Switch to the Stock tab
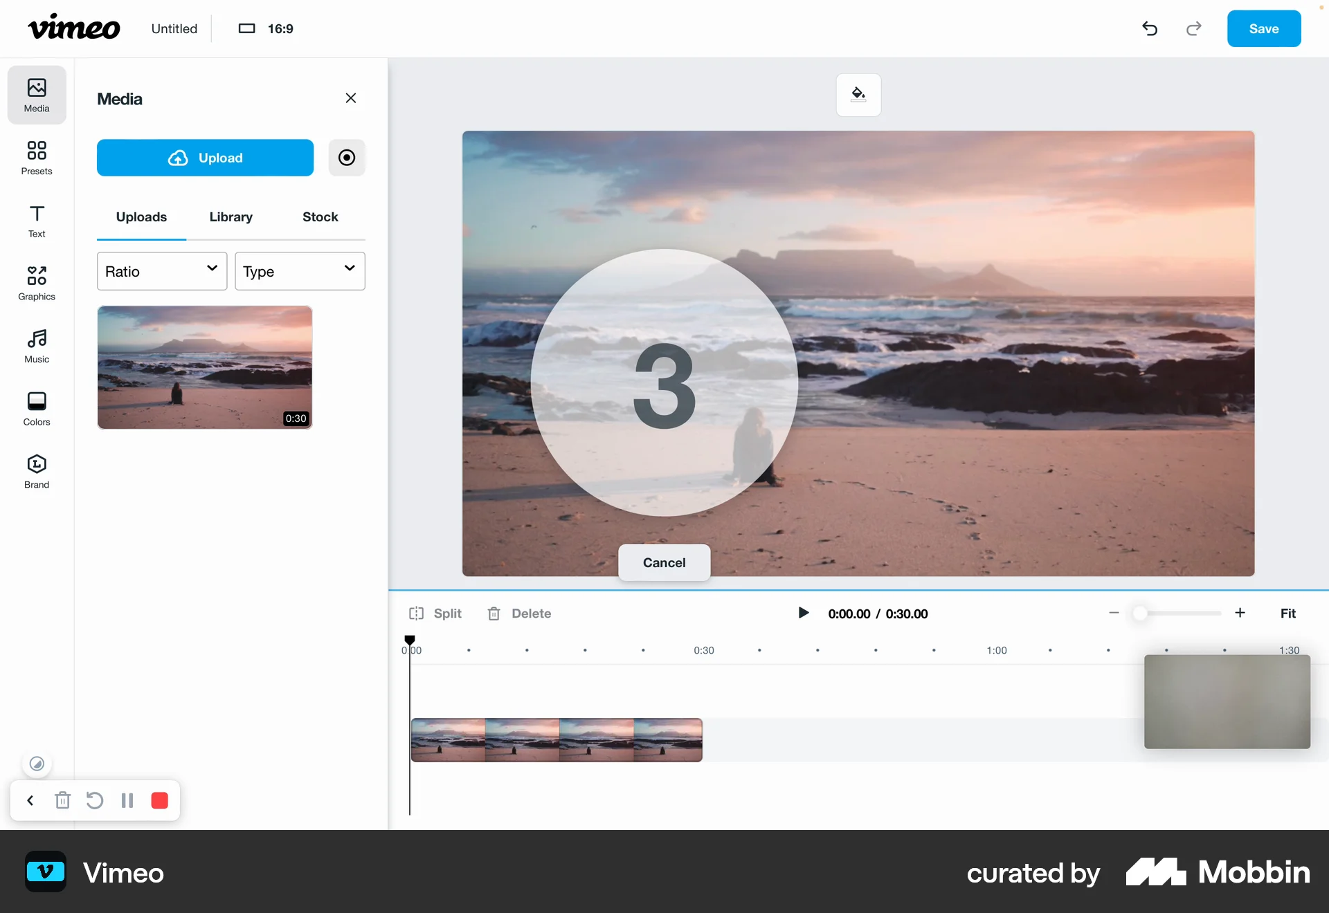Screen dimensions: 1329x913 [x=320, y=217]
